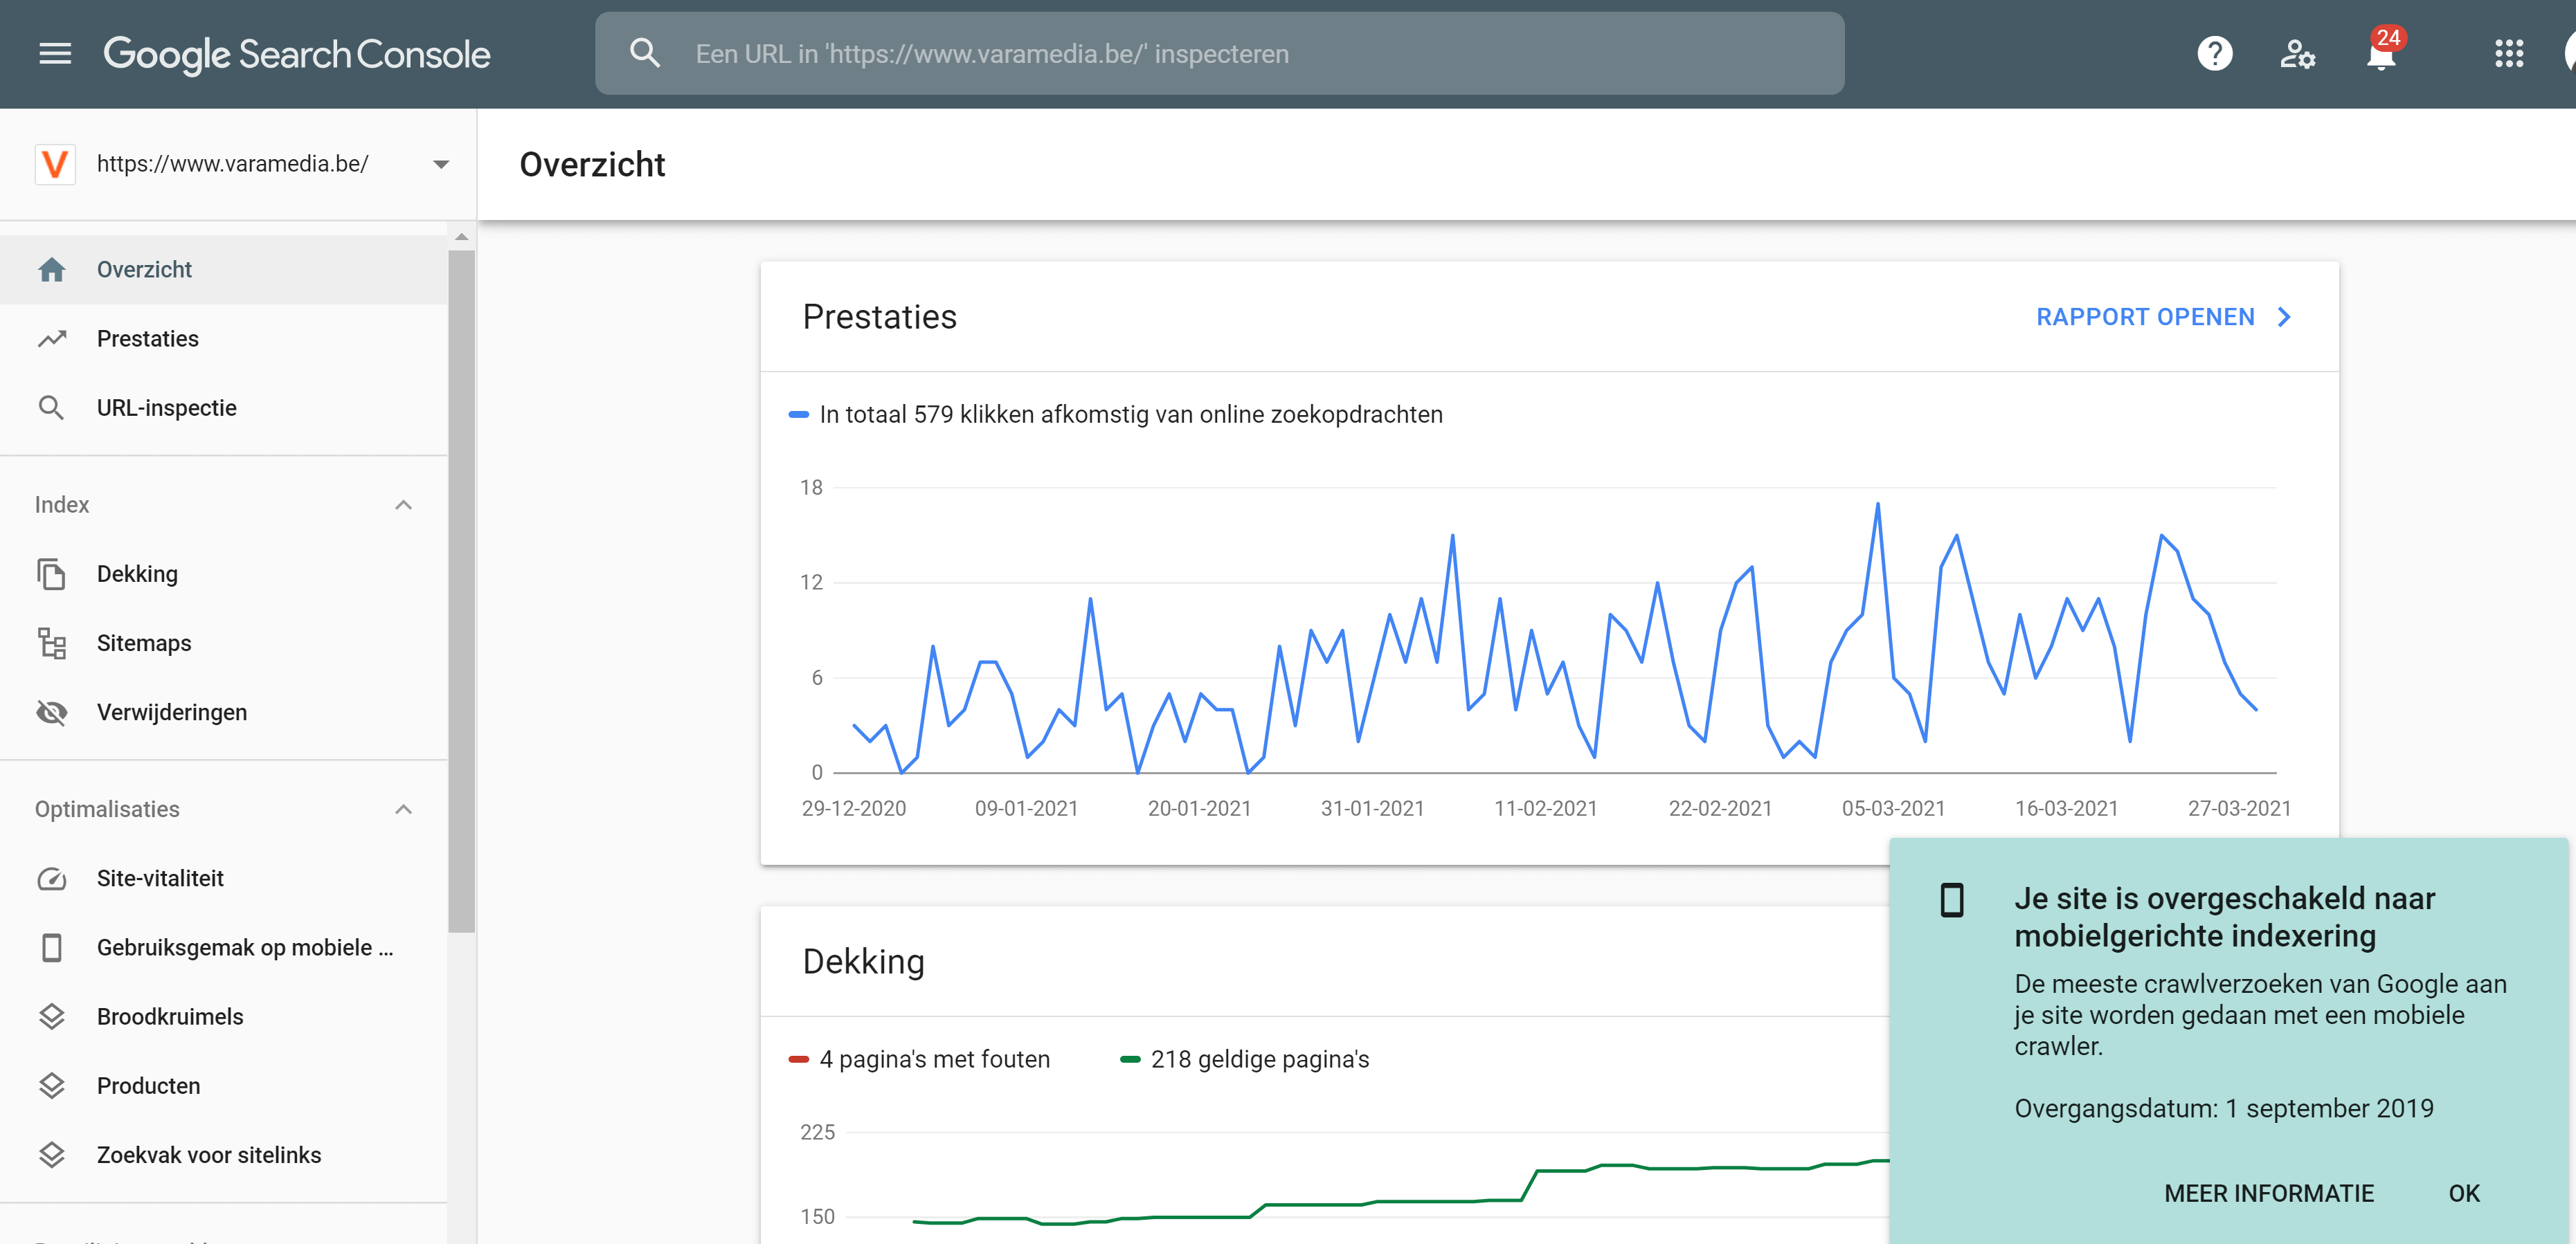Go to Overzicht in sidebar
Viewport: 2576px width, 1244px height.
(x=224, y=270)
